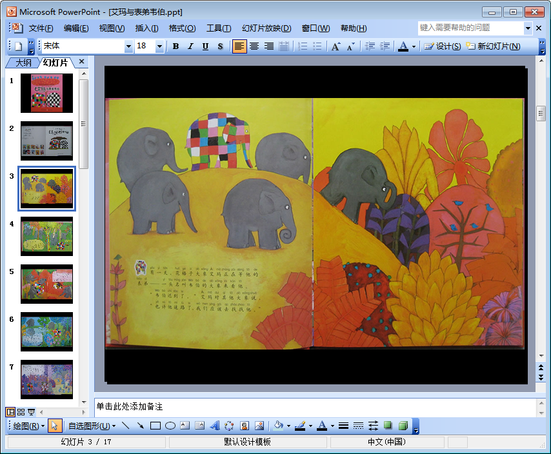Select slide 7 thumbnail

pyautogui.click(x=46, y=380)
